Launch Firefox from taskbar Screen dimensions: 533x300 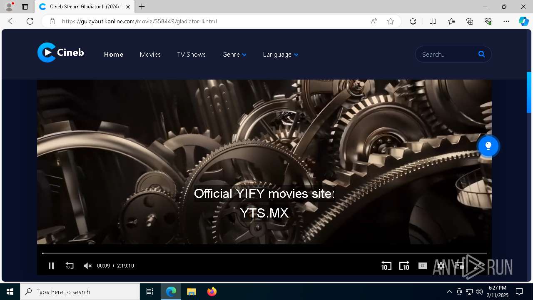pos(212,292)
